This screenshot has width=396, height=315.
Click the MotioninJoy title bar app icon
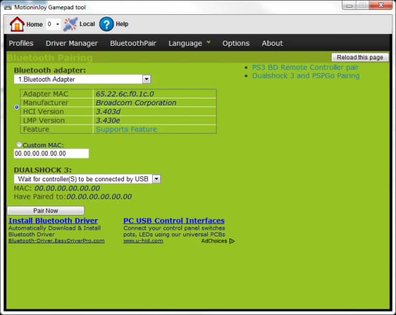(x=8, y=7)
